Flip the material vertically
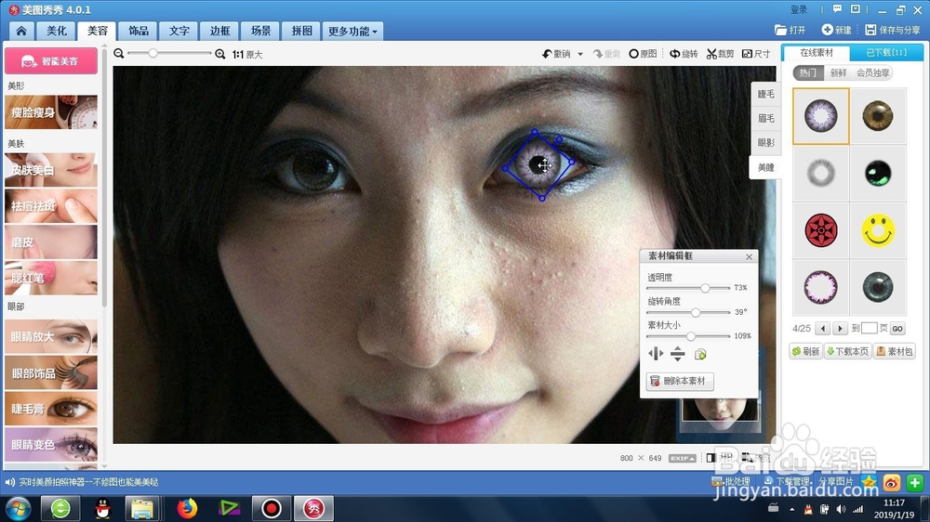Viewport: 930px width, 522px height. [677, 354]
